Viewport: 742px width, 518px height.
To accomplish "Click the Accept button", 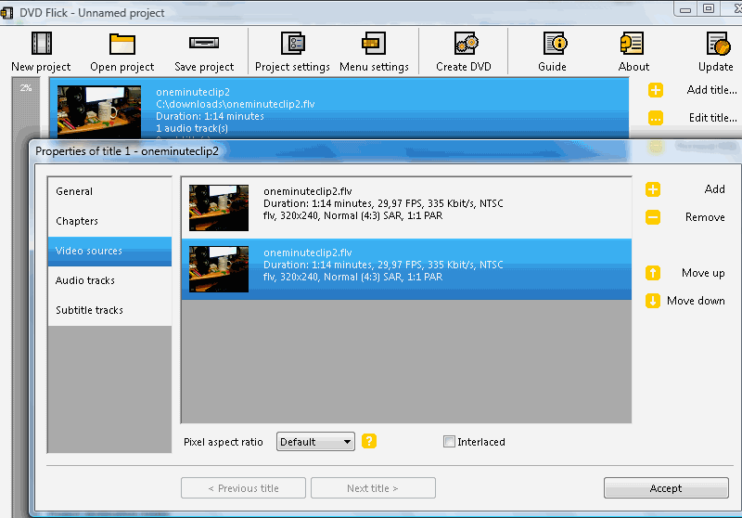I will pos(666,488).
